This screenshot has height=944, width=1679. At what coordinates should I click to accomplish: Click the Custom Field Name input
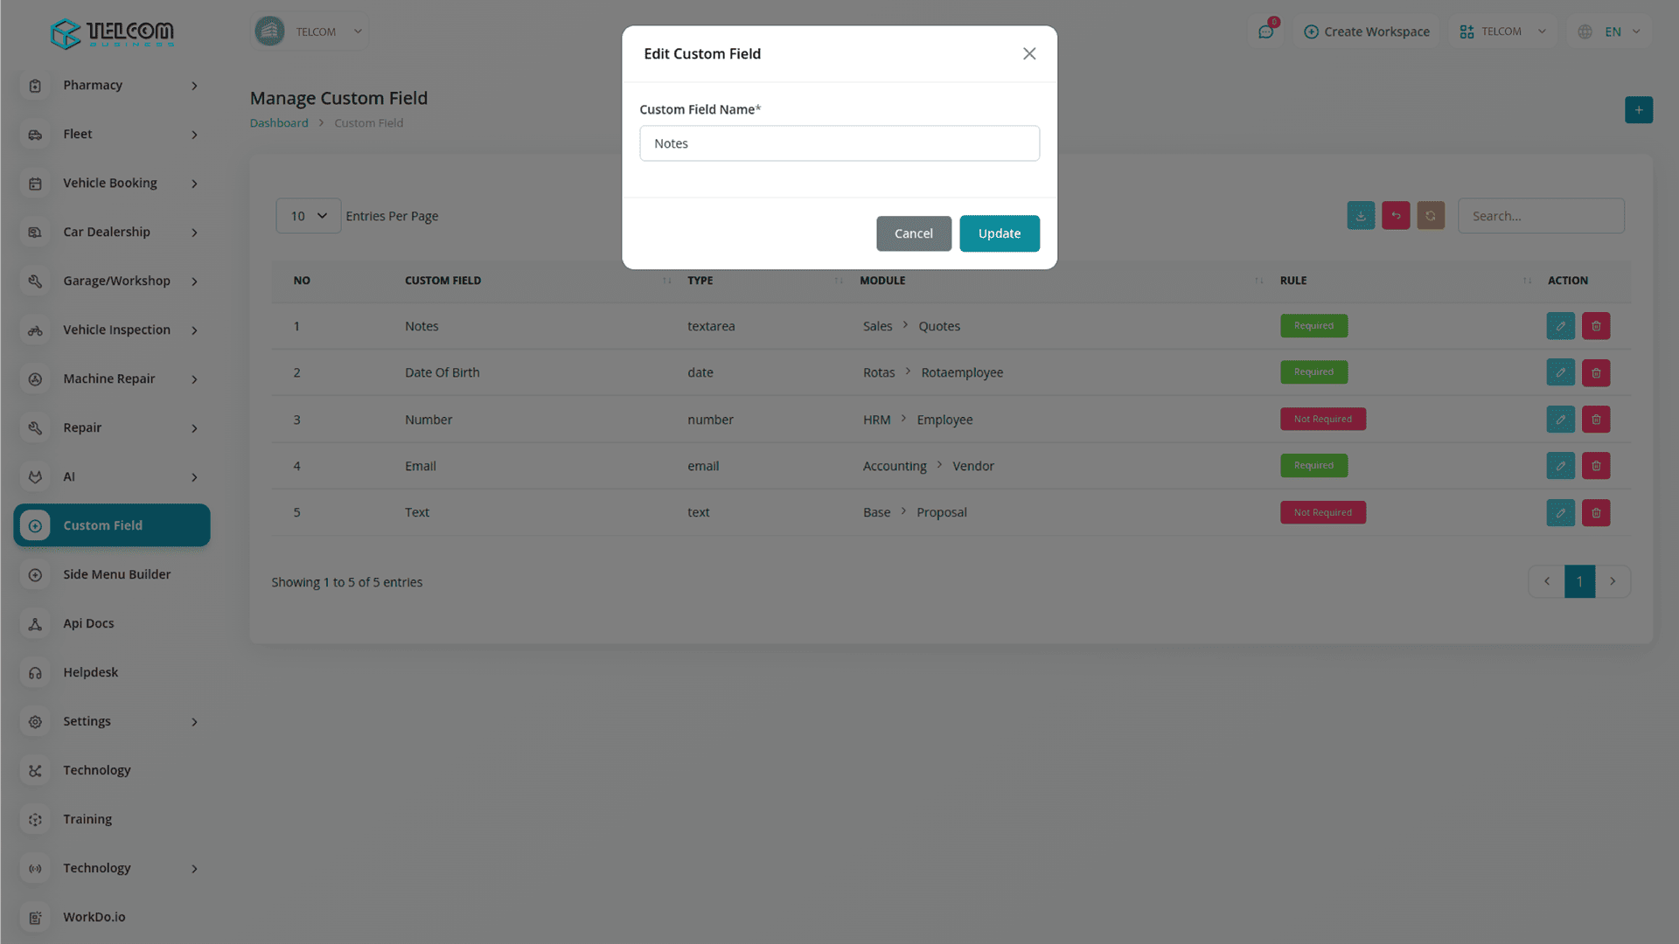(x=839, y=143)
